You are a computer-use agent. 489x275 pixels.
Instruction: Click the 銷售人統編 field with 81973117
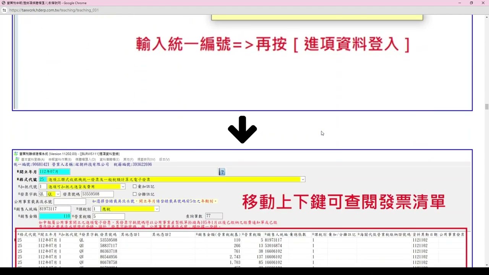tap(55, 209)
